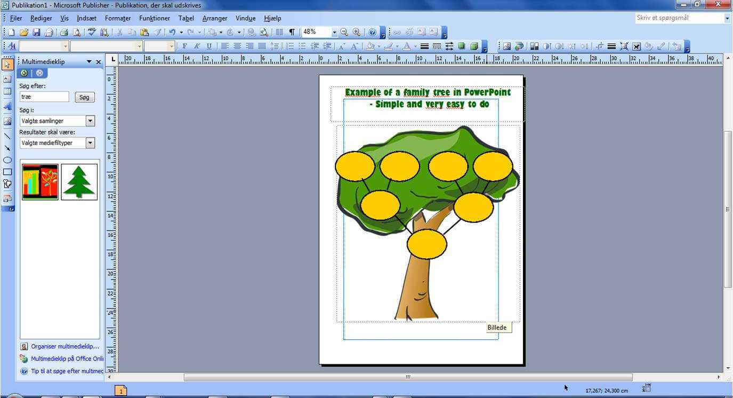The height and width of the screenshot is (398, 733).
Task: Open the font size dropdown
Action: click(171, 46)
